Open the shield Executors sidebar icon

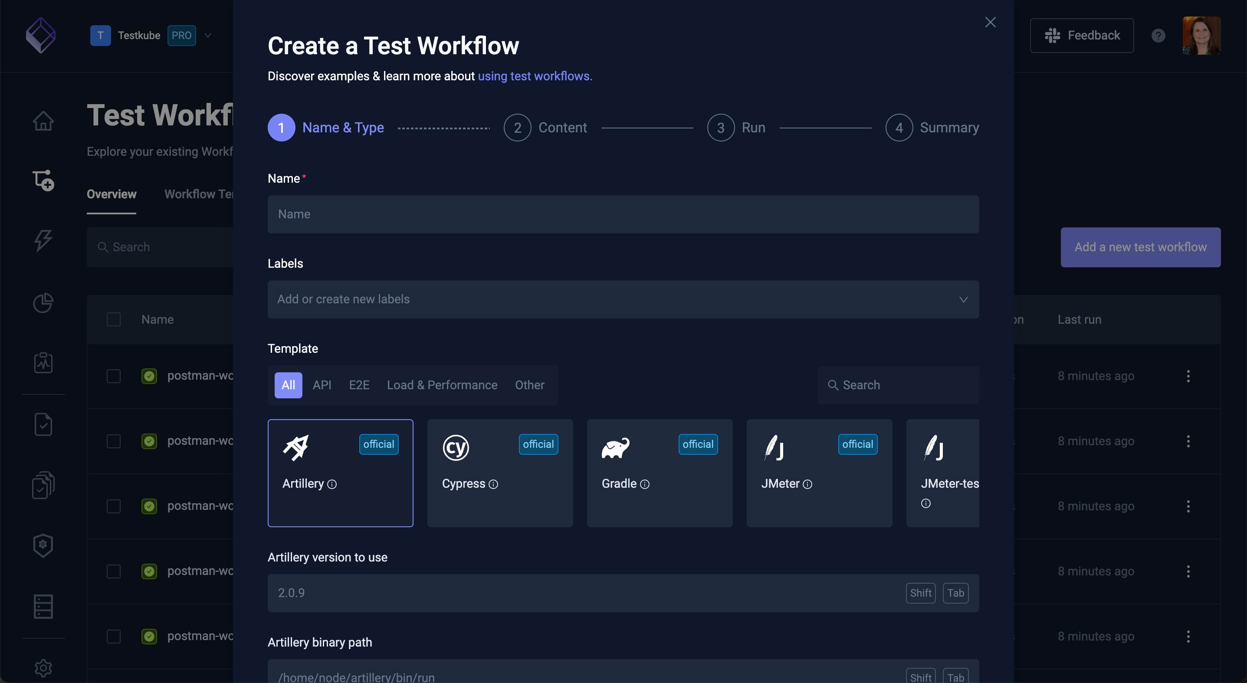(43, 545)
